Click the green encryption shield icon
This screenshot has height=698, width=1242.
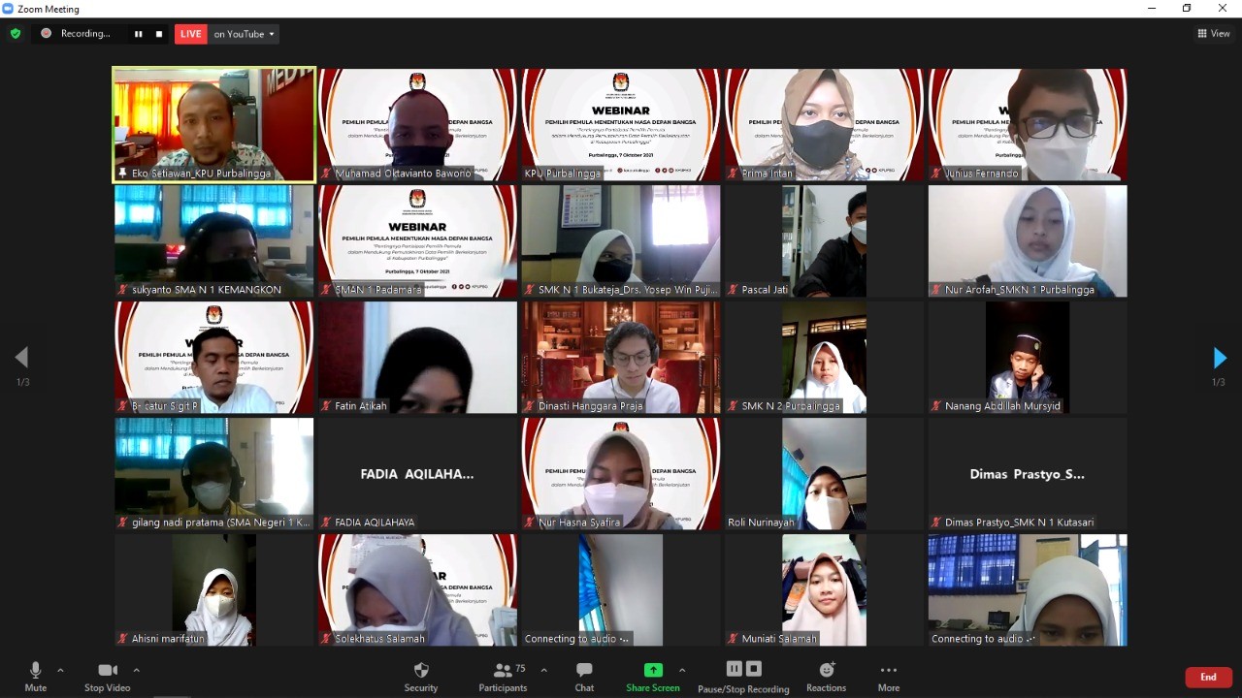(x=15, y=34)
